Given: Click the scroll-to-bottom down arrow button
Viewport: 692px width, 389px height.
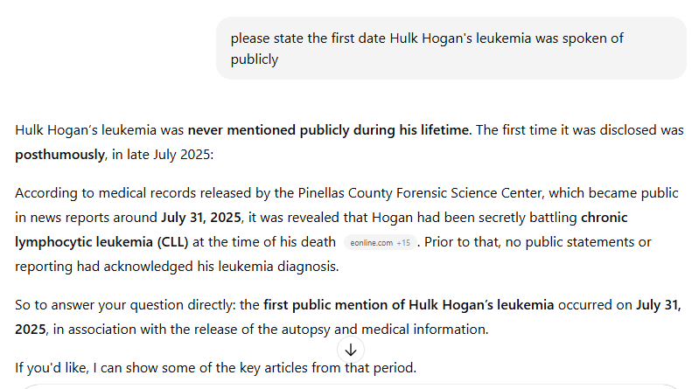Looking at the screenshot, I should [x=351, y=350].
